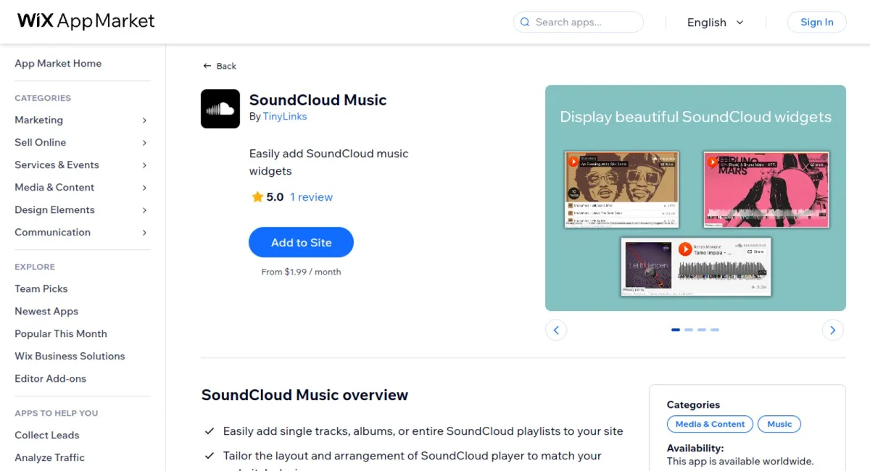Screen dimensions: 870x471
Task: Go to Editor Add-ons
Action: coord(50,379)
